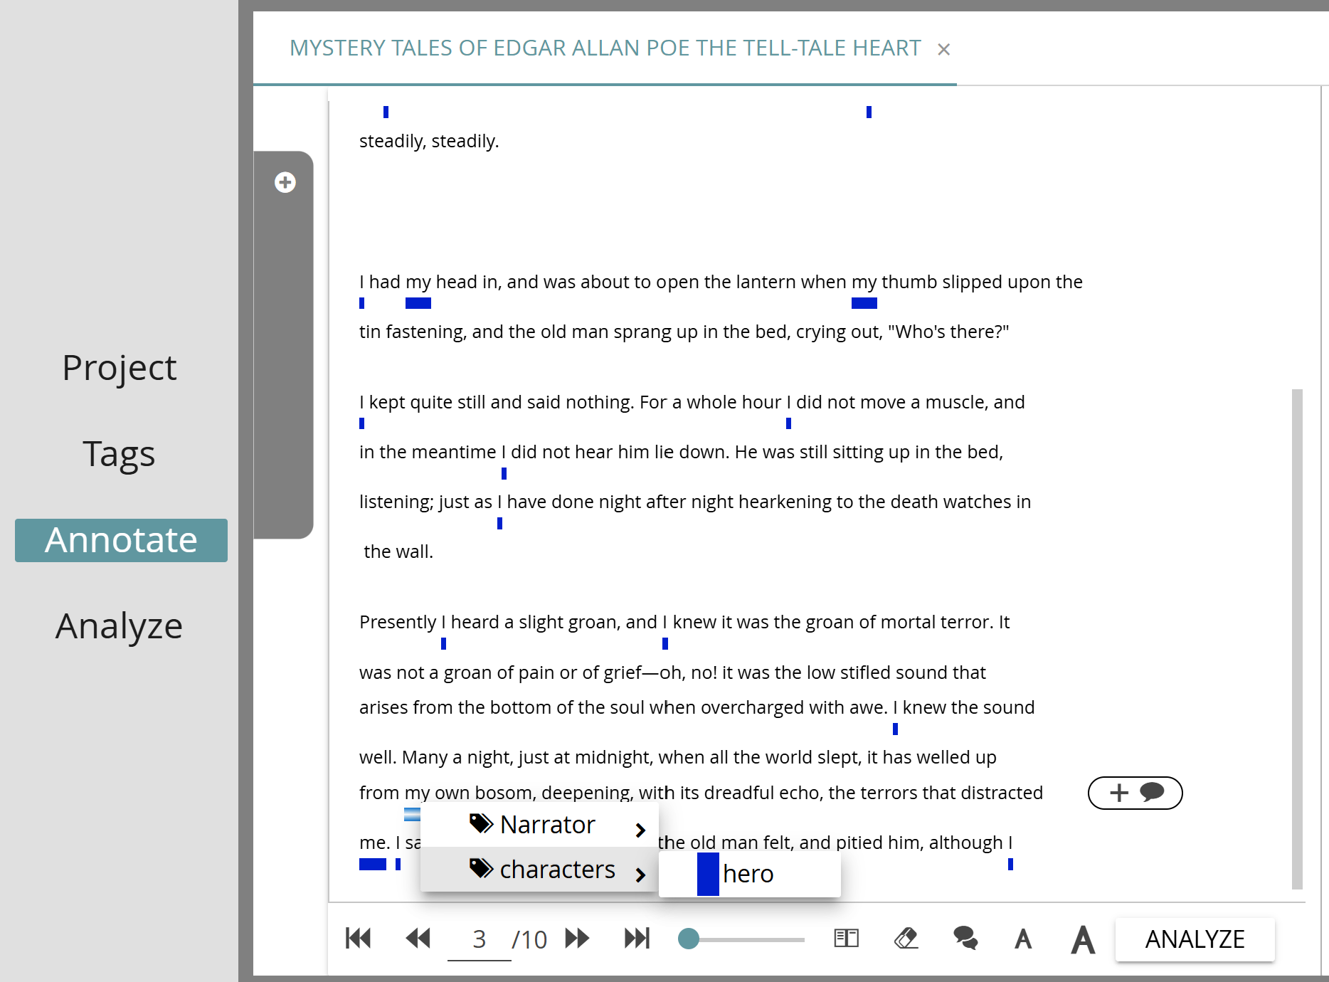
Task: Switch to the Tags section
Action: pyautogui.click(x=119, y=453)
